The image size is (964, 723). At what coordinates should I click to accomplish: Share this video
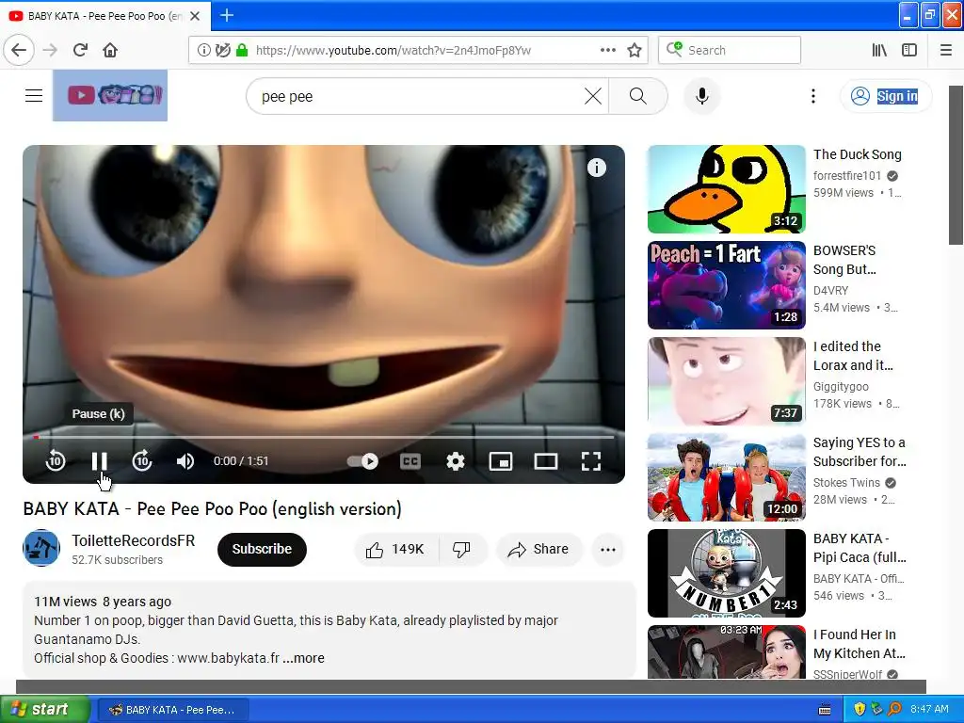pos(538,549)
